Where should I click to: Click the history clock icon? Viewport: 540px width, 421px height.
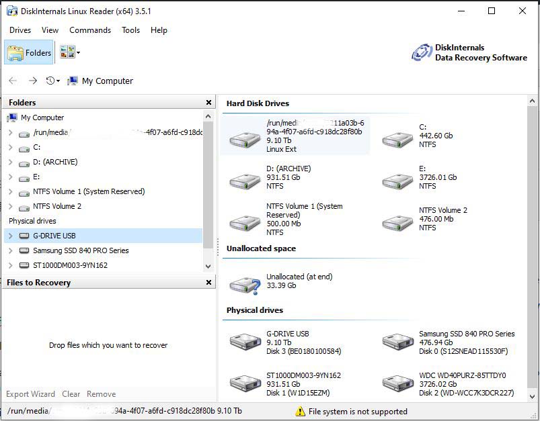click(48, 80)
